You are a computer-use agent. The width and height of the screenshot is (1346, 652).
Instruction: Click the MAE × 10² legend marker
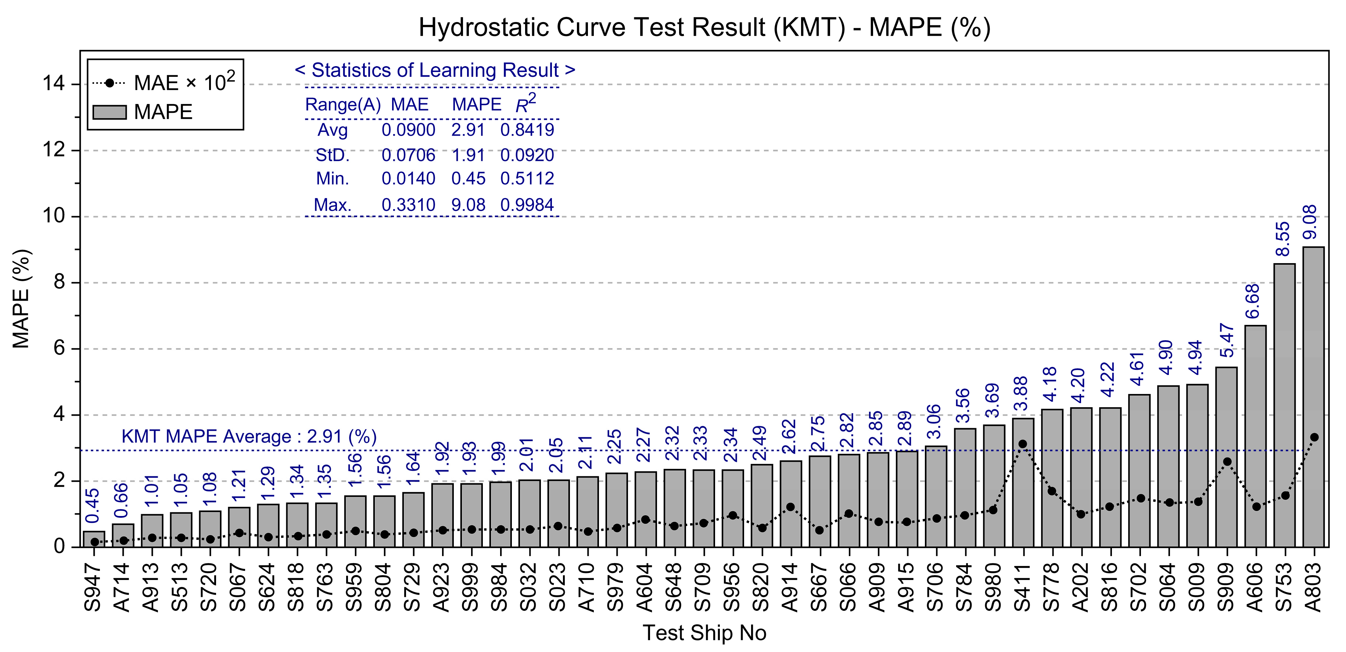[109, 83]
